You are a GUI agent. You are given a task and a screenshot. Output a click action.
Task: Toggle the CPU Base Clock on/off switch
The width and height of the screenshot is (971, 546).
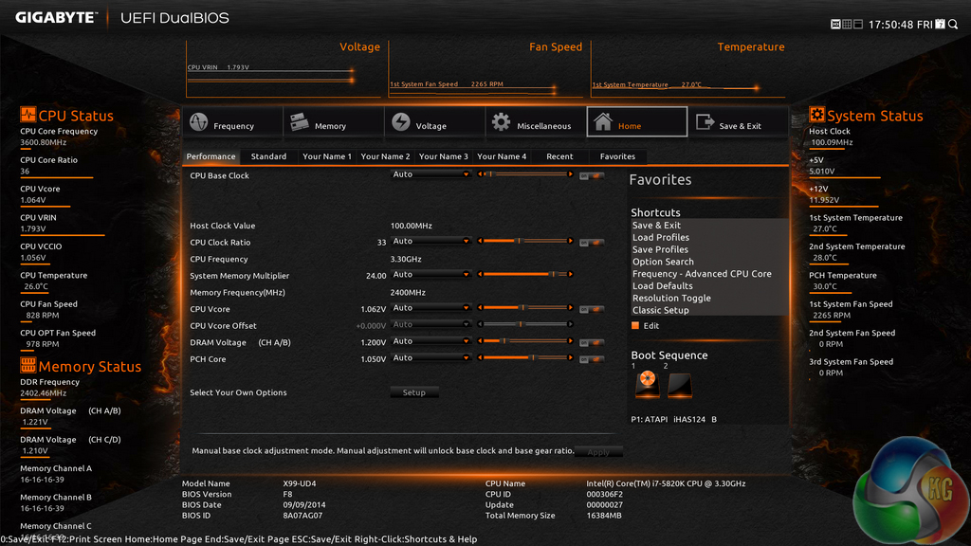coord(592,175)
